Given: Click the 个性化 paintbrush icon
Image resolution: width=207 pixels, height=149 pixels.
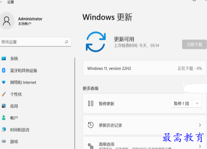Looking at the screenshot, I should coord(4,94).
